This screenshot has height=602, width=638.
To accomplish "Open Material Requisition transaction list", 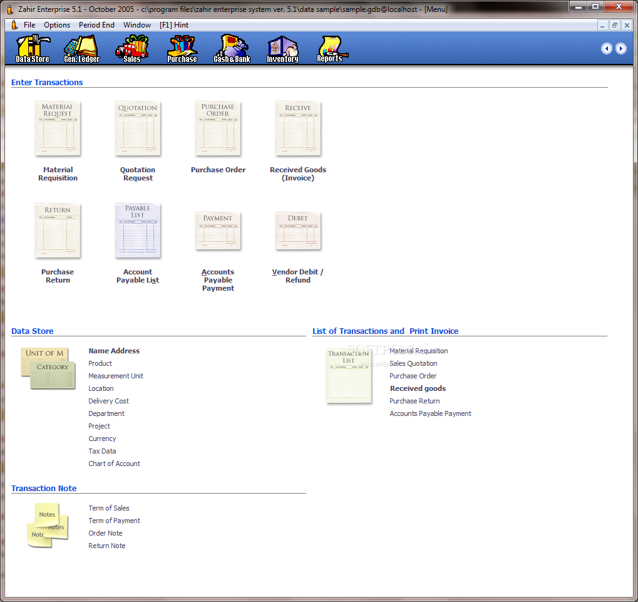I will (419, 351).
